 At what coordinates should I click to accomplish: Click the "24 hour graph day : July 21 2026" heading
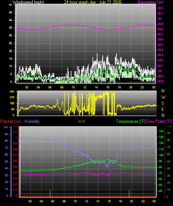93,2
